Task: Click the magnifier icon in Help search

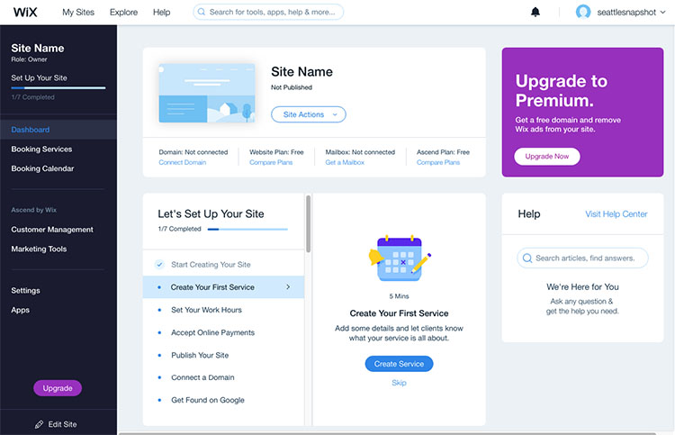Action: coord(526,258)
